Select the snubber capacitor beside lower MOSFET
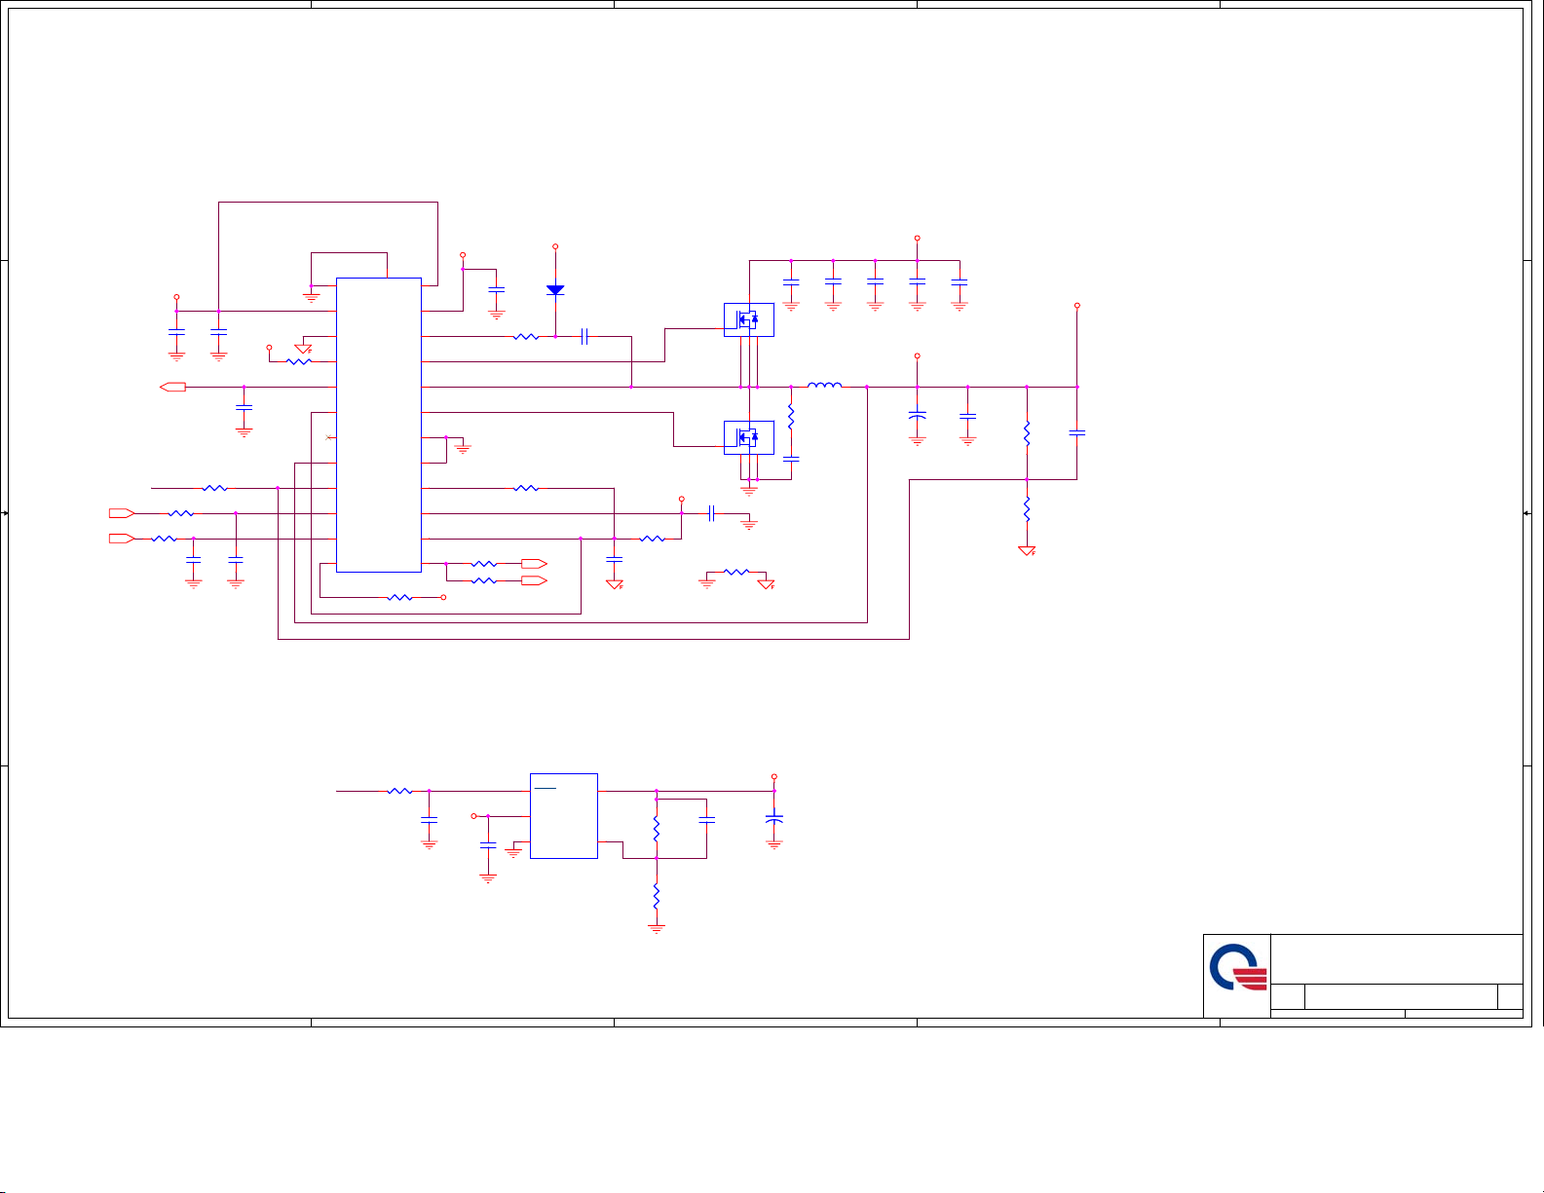This screenshot has height=1193, width=1544. [791, 458]
